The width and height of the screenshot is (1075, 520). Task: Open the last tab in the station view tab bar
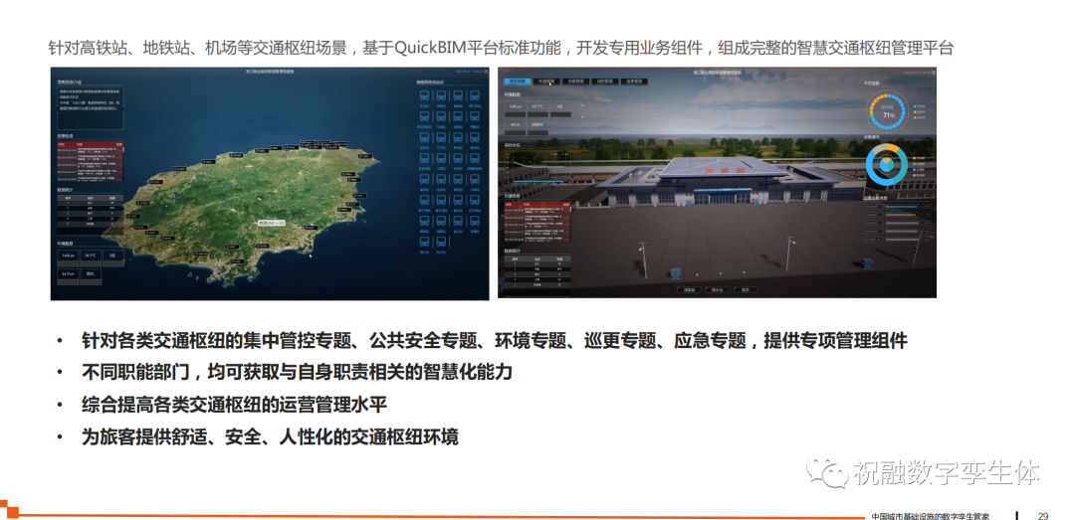pos(634,82)
